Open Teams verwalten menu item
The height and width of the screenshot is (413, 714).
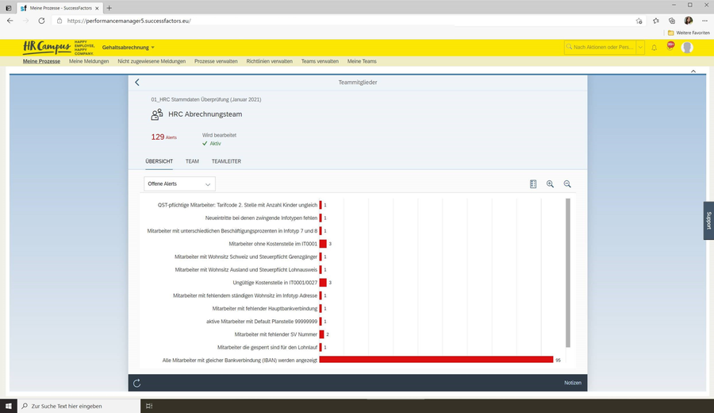[x=320, y=61]
